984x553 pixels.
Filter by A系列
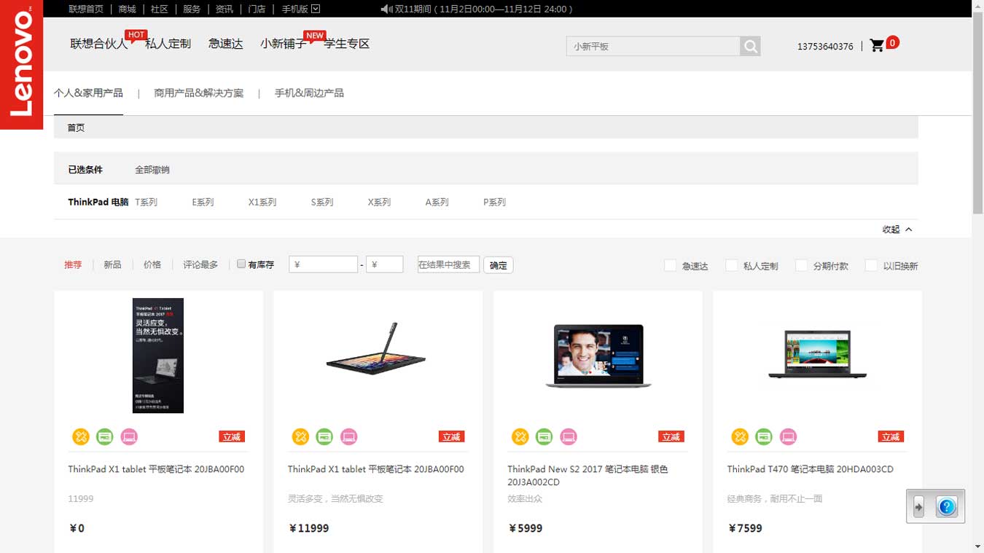[437, 202]
